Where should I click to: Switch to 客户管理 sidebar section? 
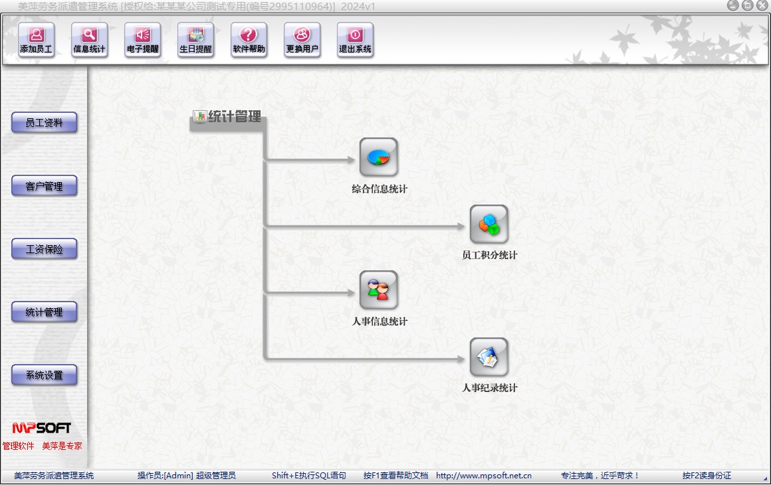click(x=45, y=186)
